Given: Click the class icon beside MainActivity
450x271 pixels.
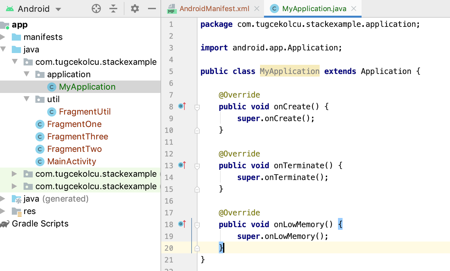Looking at the screenshot, I should tap(40, 161).
